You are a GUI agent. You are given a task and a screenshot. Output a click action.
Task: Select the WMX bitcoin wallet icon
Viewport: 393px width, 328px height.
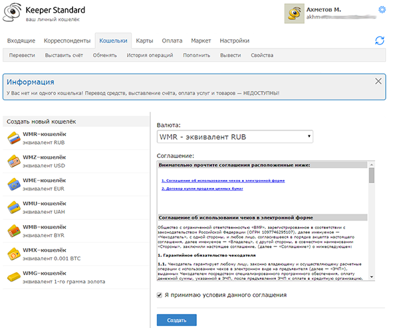(x=14, y=254)
